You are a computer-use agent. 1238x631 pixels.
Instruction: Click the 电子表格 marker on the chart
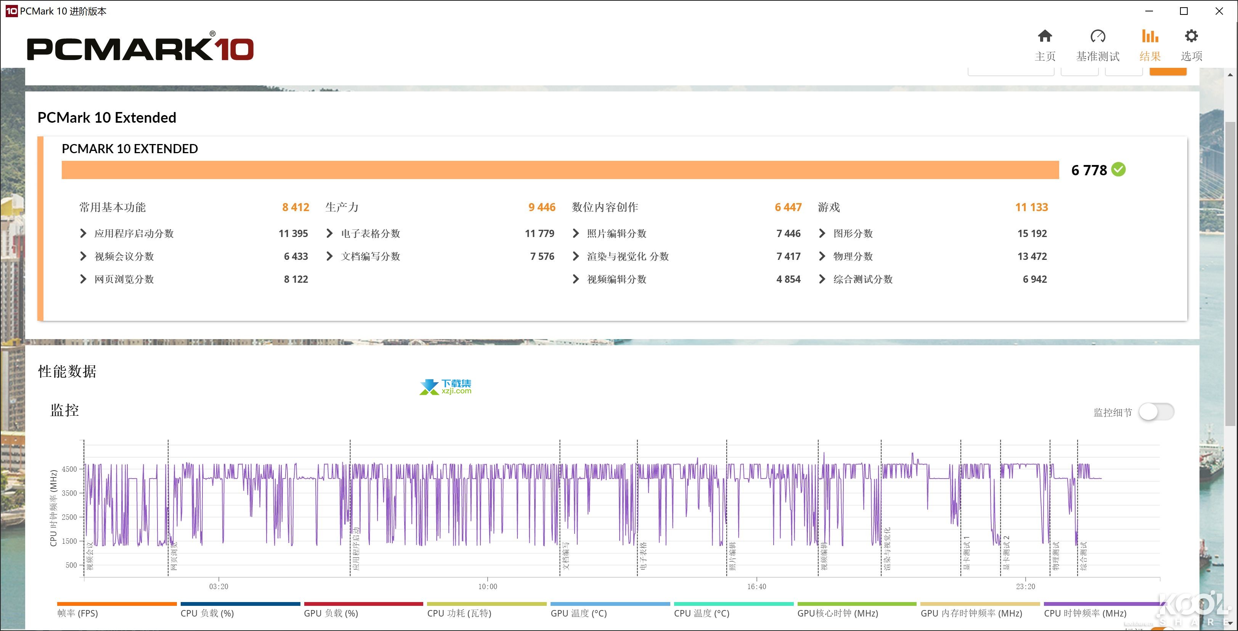click(x=644, y=556)
